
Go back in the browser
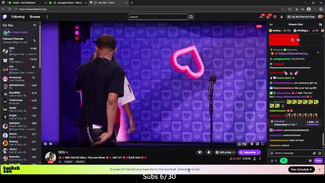(x=3, y=9)
